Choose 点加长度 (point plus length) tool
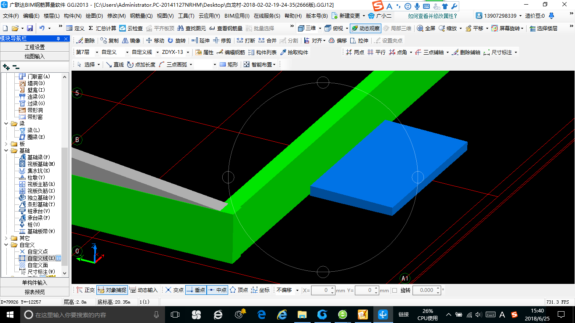Image resolution: width=575 pixels, height=323 pixels. 141,64
